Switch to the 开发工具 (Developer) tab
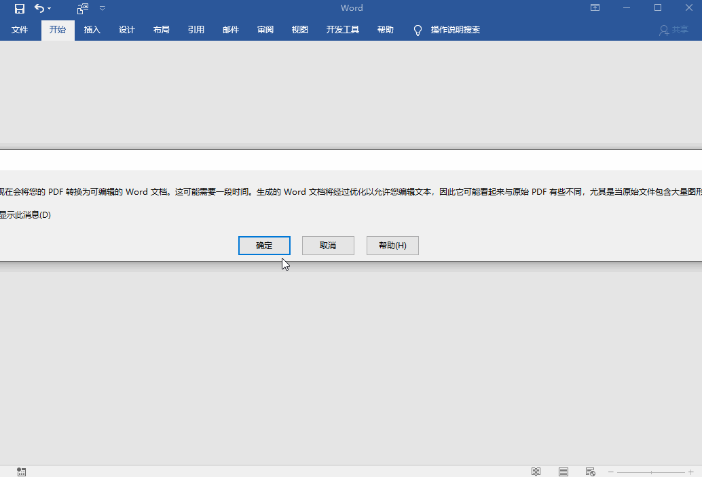Screen dimensions: 702x477 [342, 30]
